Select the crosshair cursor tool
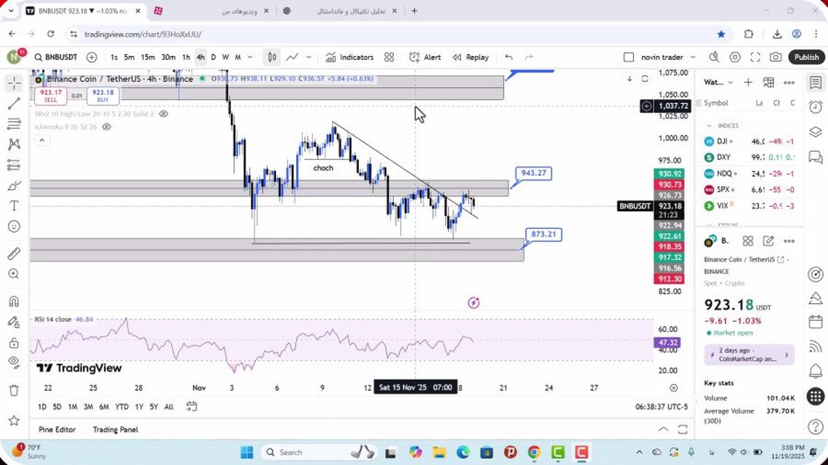Screen dimensions: 828x465 [x=14, y=83]
